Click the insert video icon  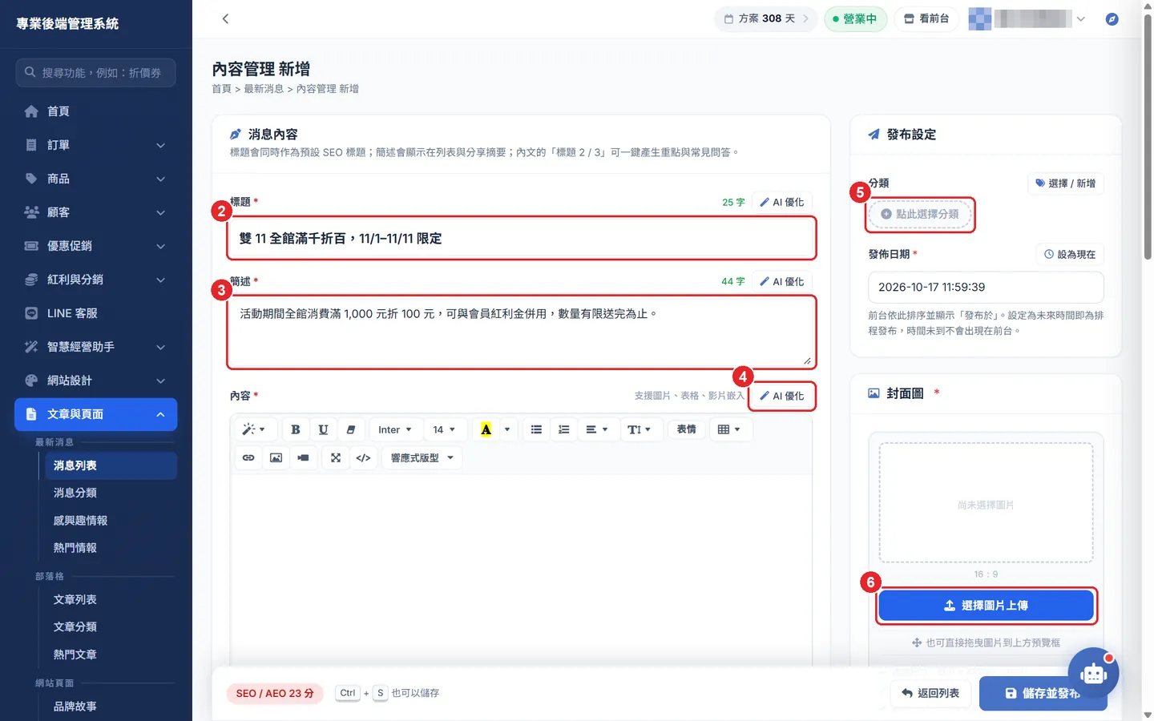tap(303, 457)
